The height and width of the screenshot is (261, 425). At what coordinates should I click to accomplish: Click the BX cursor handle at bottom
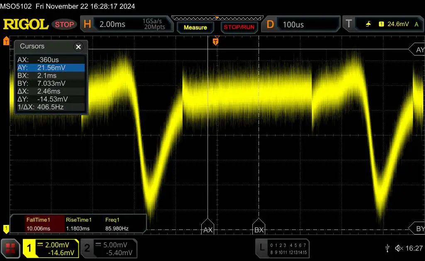pyautogui.click(x=259, y=226)
